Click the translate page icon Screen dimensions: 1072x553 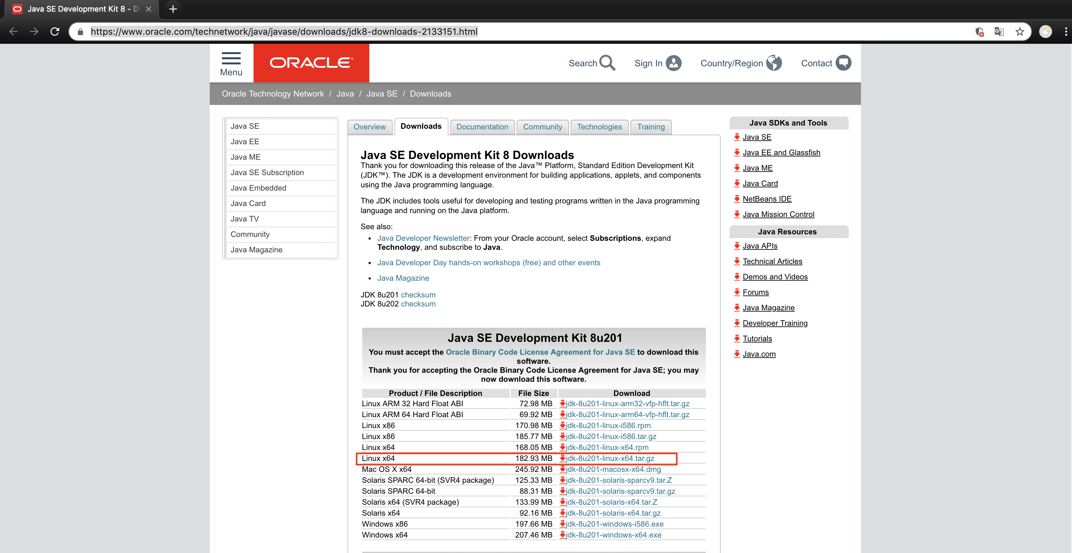(x=999, y=32)
